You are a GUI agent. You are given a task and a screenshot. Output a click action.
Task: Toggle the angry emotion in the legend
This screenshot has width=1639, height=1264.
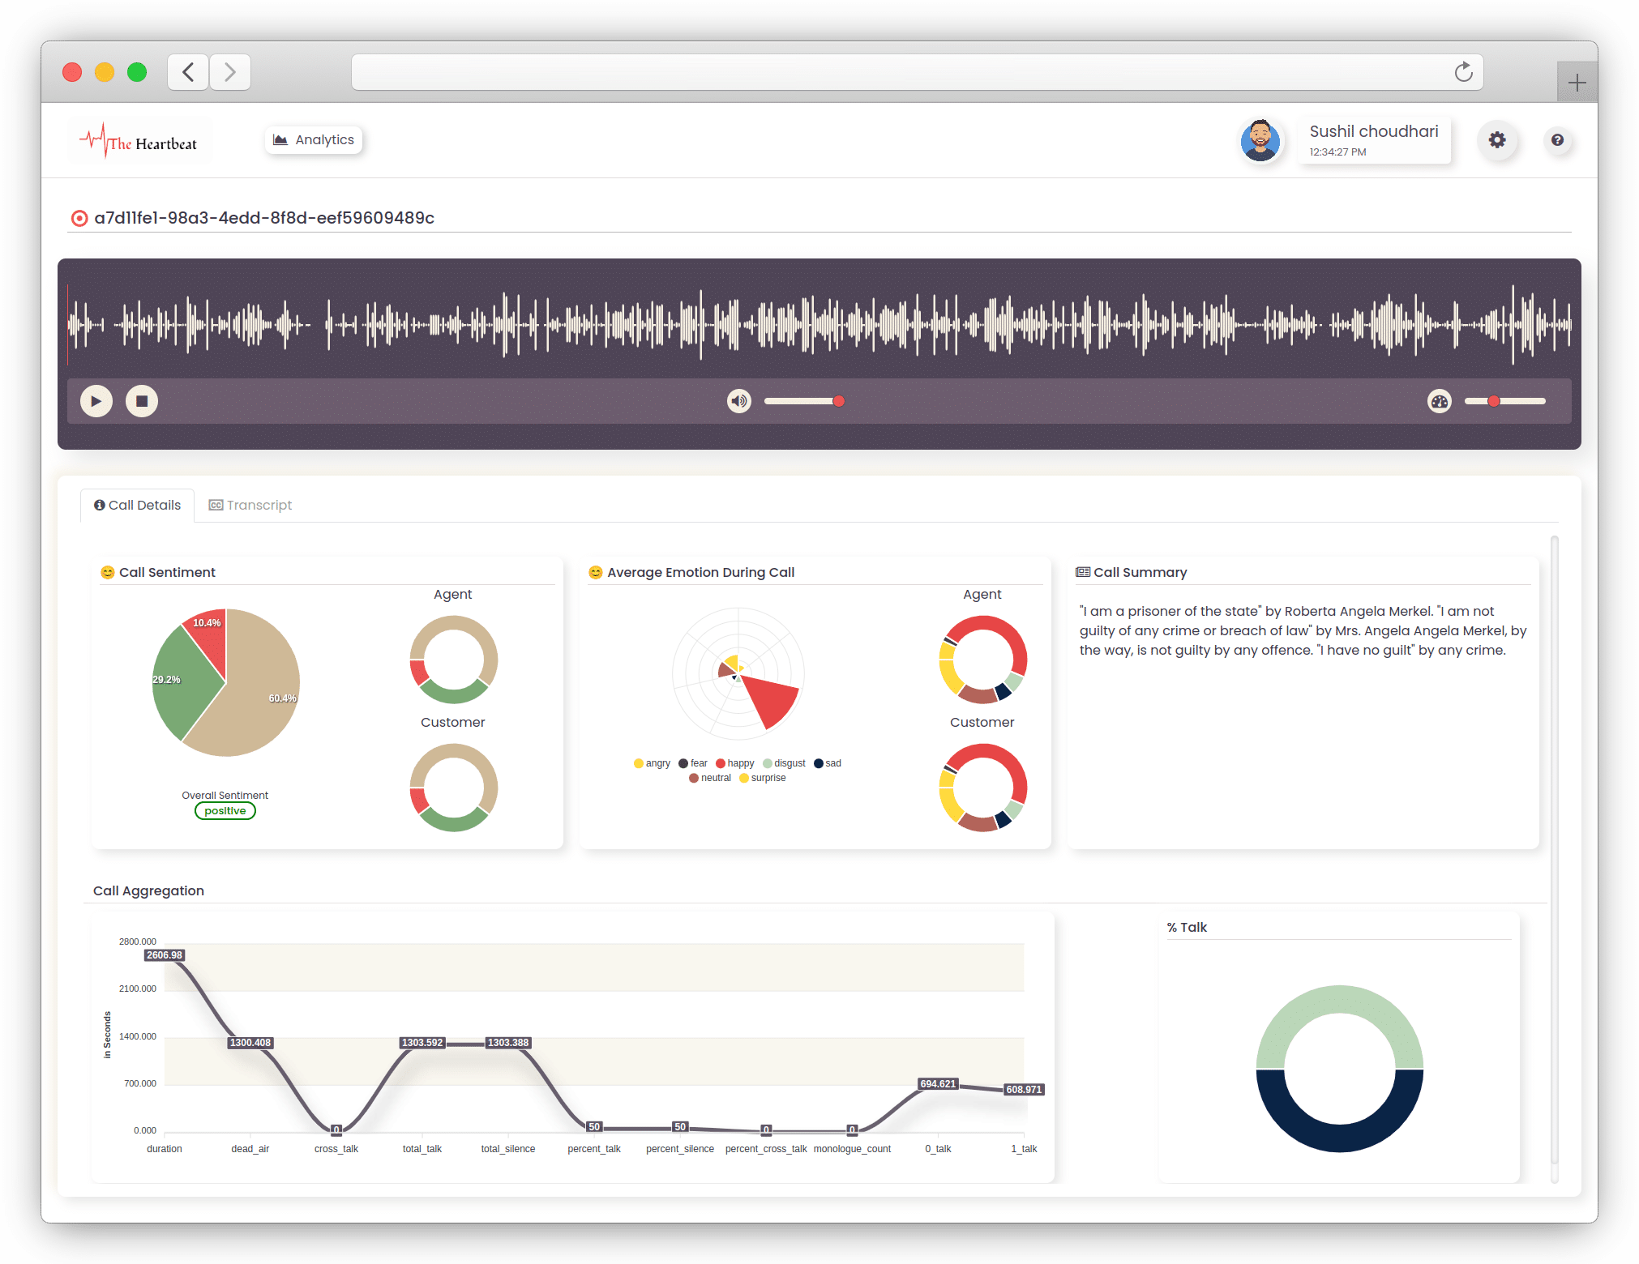pos(652,762)
